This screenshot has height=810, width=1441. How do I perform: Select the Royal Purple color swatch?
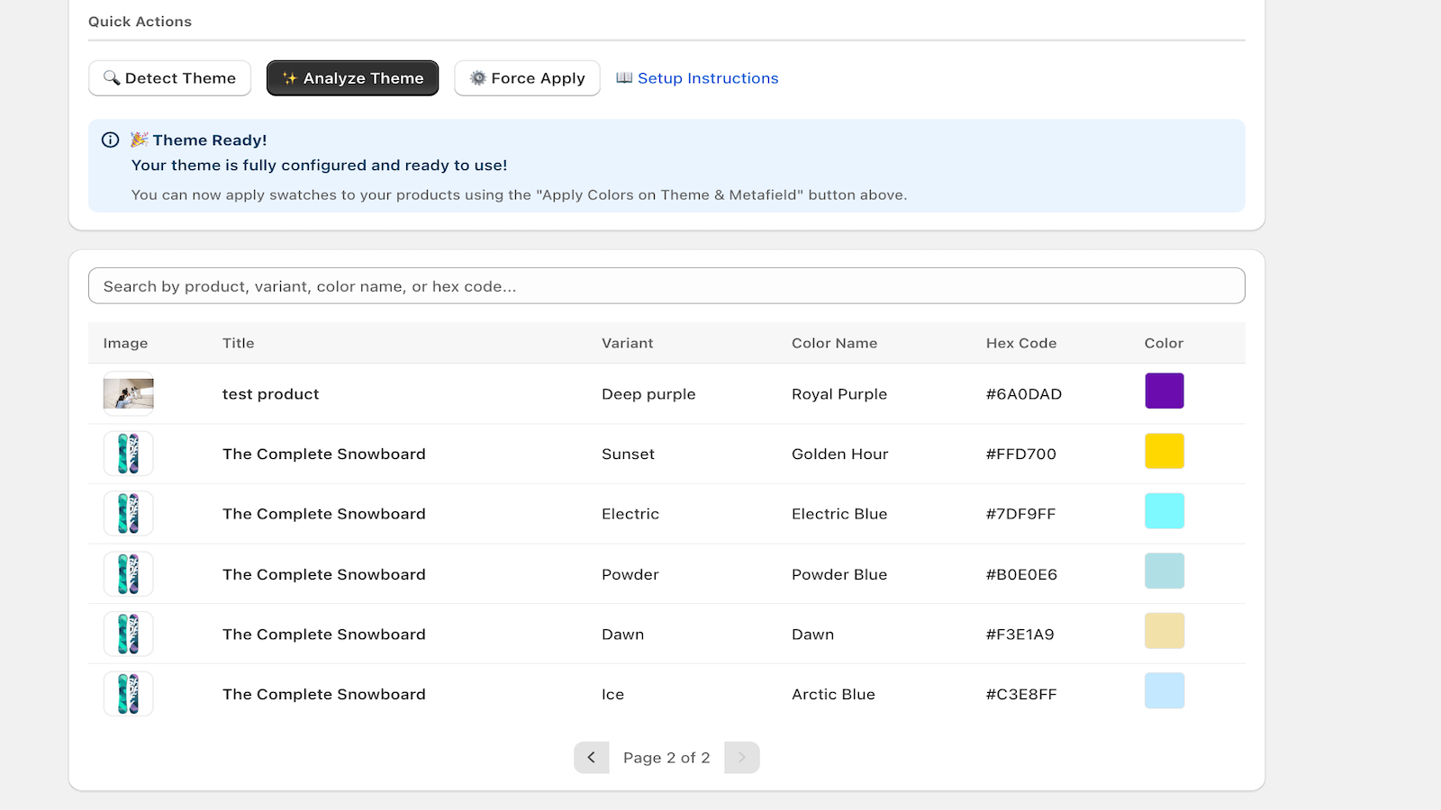click(1165, 391)
